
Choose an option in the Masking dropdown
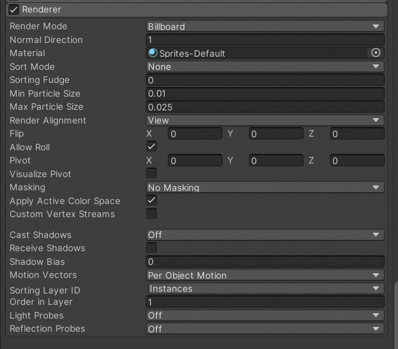[x=265, y=187]
